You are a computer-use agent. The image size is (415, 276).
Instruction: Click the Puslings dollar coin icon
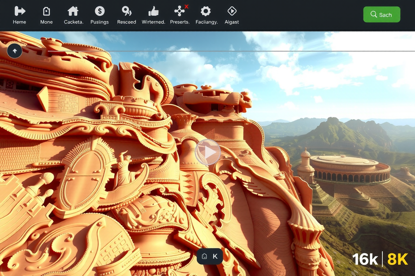tap(100, 11)
